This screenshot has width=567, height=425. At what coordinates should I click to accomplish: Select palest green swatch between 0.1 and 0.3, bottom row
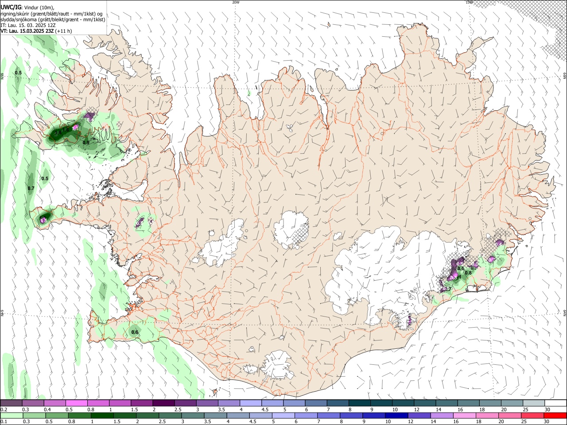click(12, 415)
